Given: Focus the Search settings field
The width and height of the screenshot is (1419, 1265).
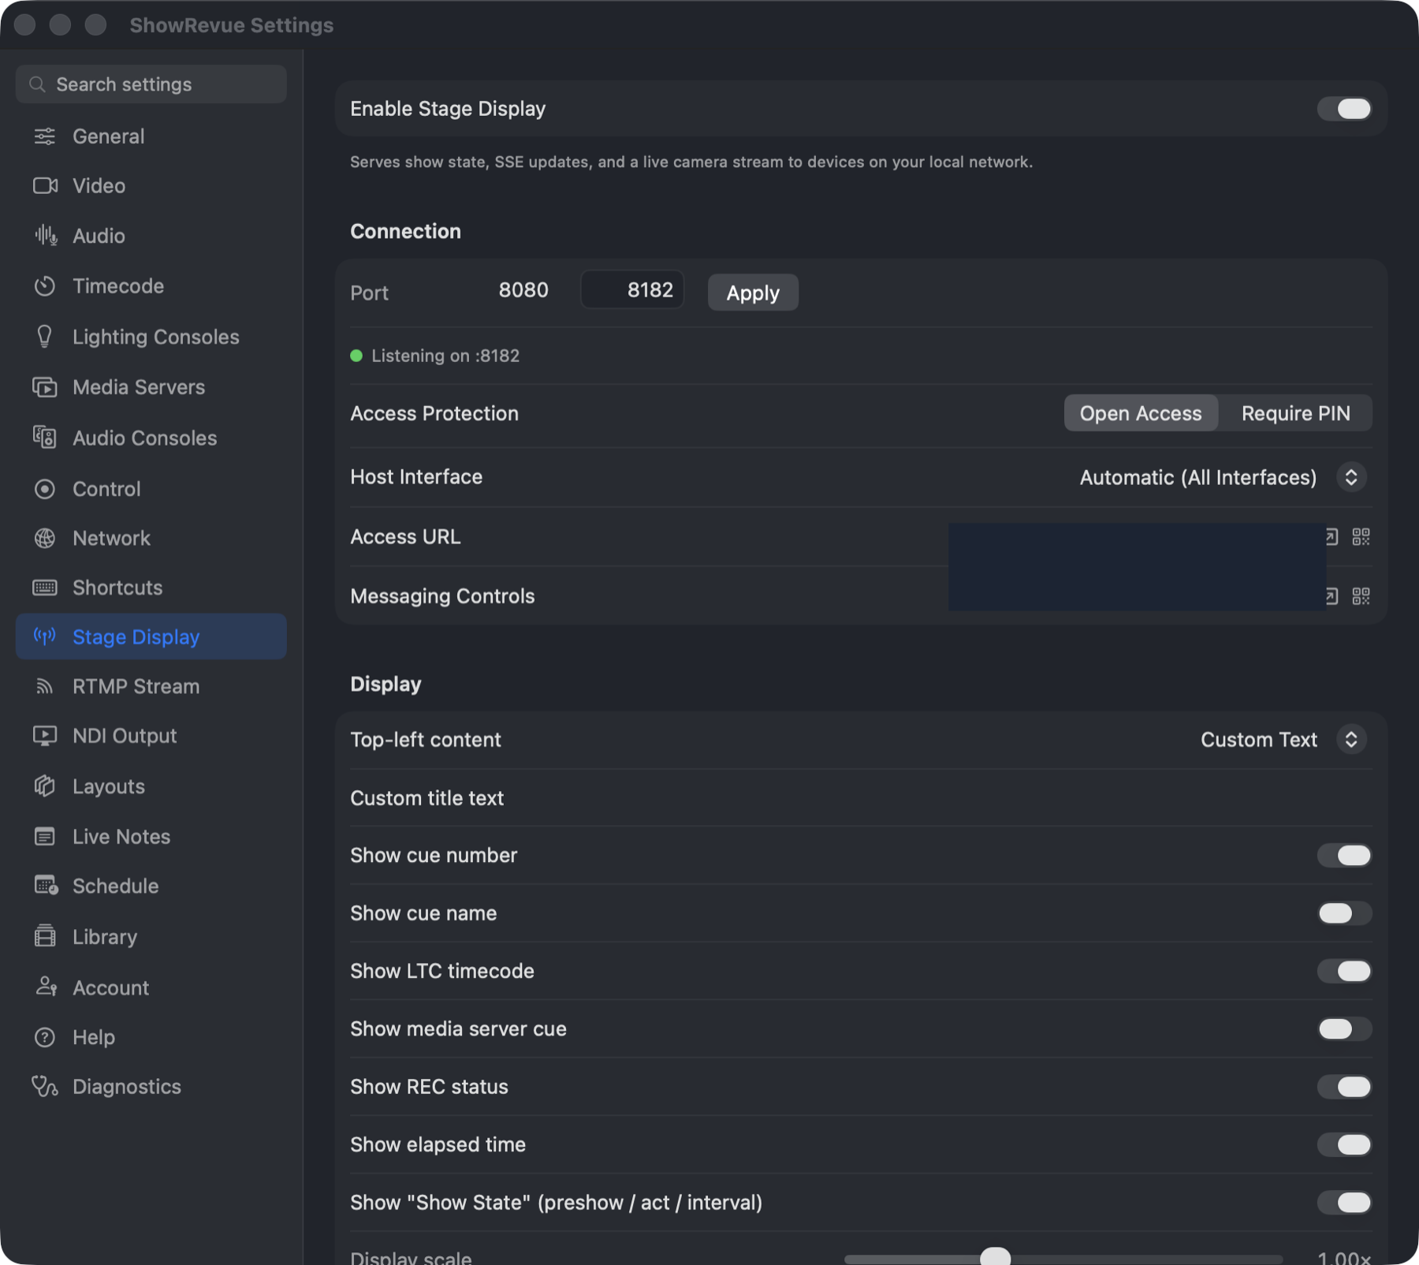Looking at the screenshot, I should pyautogui.click(x=151, y=84).
